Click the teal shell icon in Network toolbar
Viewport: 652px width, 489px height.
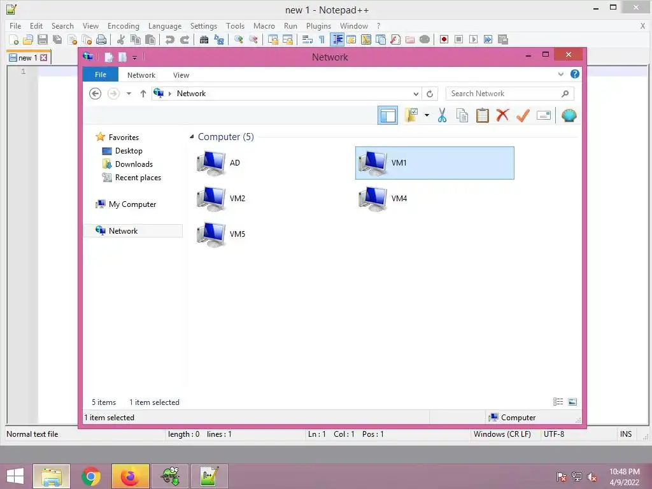[569, 115]
